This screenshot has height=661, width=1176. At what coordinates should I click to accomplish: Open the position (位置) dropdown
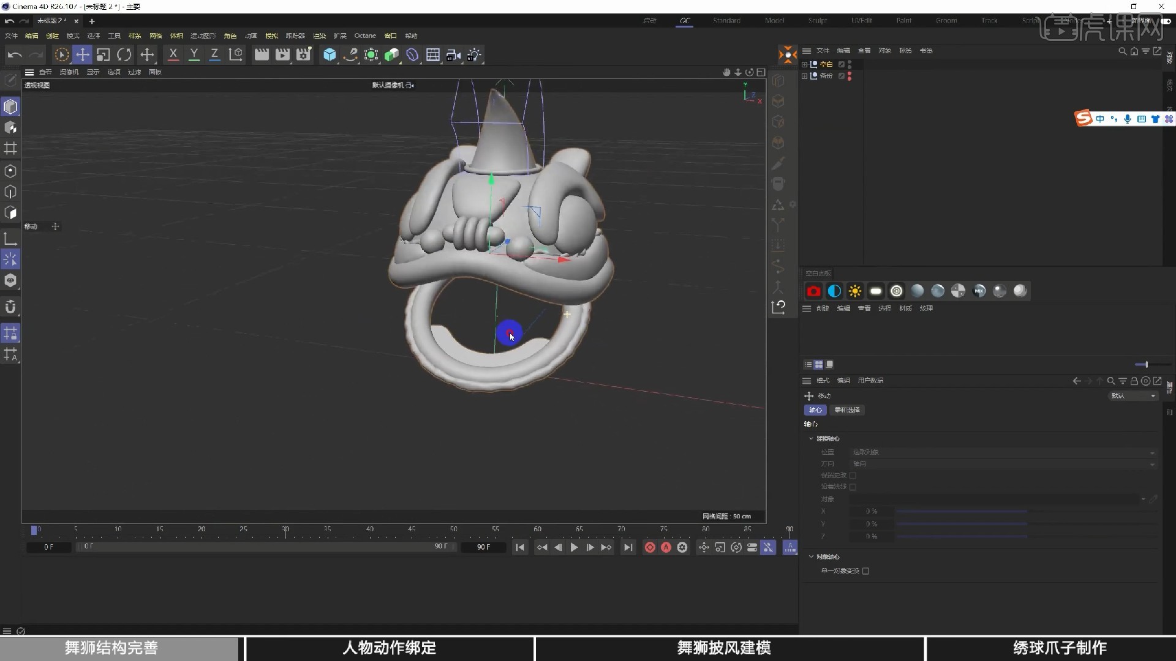[x=1003, y=452]
